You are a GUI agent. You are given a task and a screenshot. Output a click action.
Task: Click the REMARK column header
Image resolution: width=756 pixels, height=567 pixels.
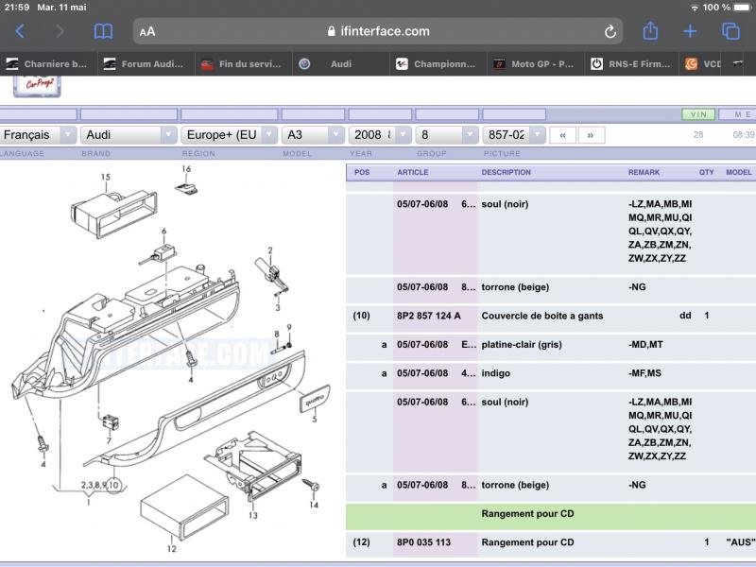[x=644, y=172]
